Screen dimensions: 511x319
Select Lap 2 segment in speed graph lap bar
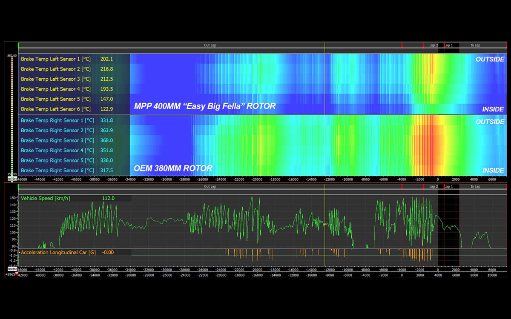(x=433, y=186)
